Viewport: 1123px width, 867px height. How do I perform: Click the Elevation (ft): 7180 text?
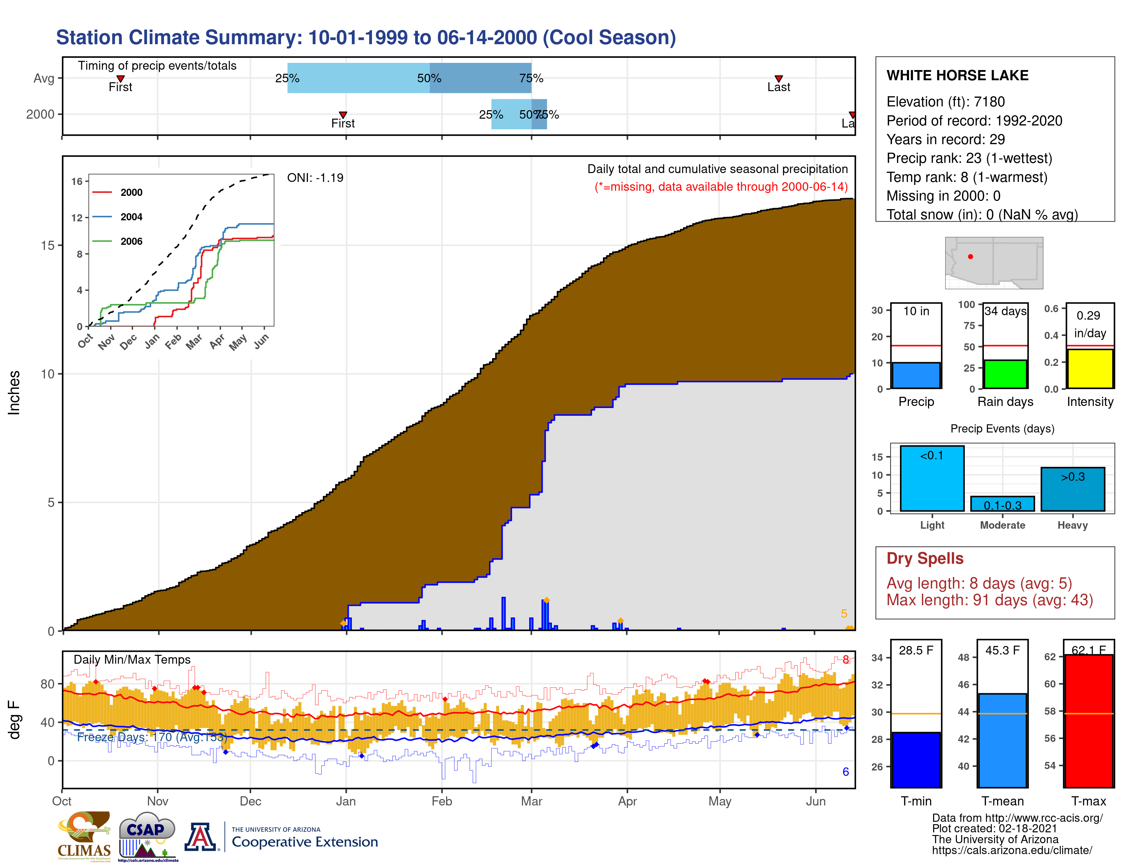tap(945, 102)
